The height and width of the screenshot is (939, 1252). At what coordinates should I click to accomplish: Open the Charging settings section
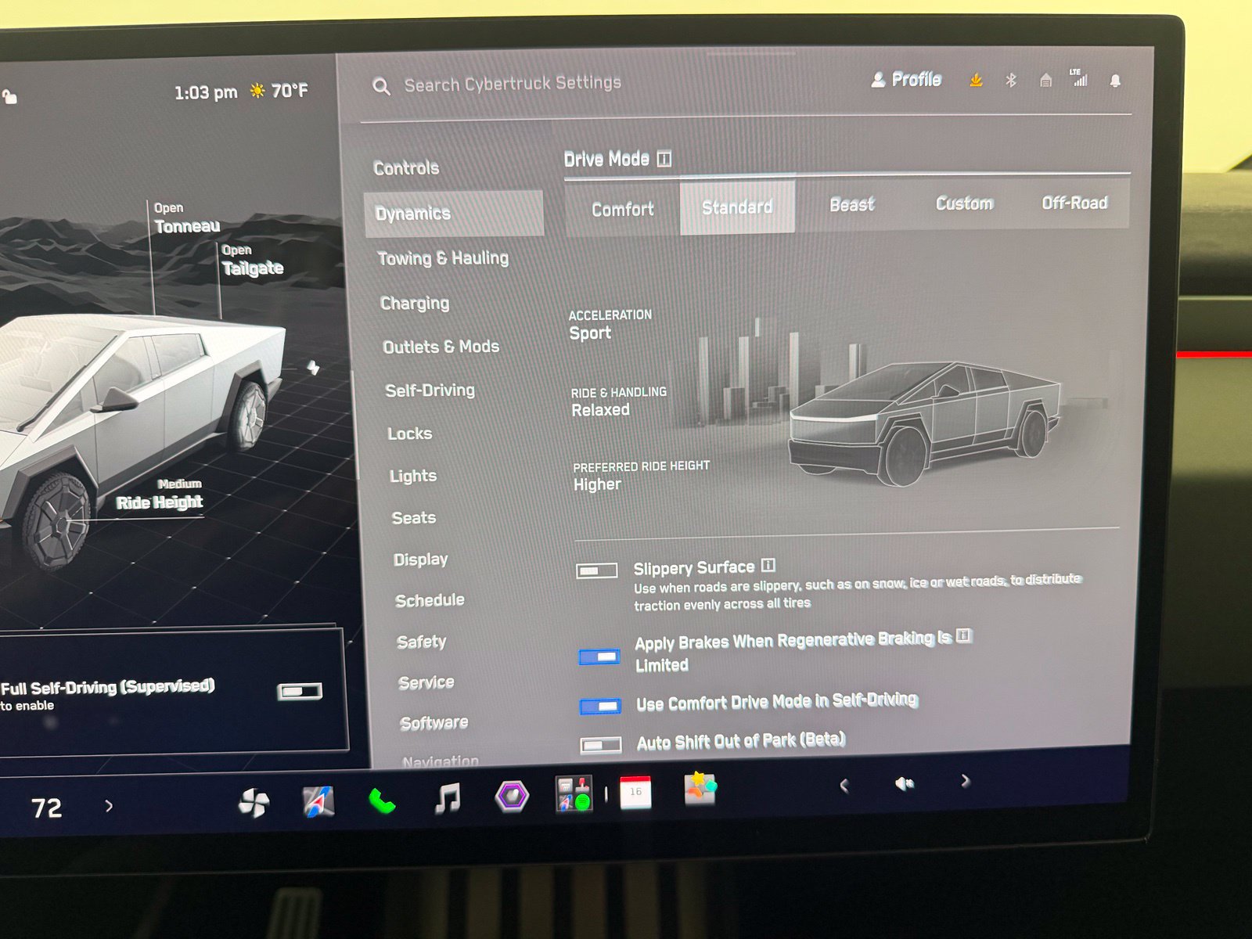(x=415, y=303)
